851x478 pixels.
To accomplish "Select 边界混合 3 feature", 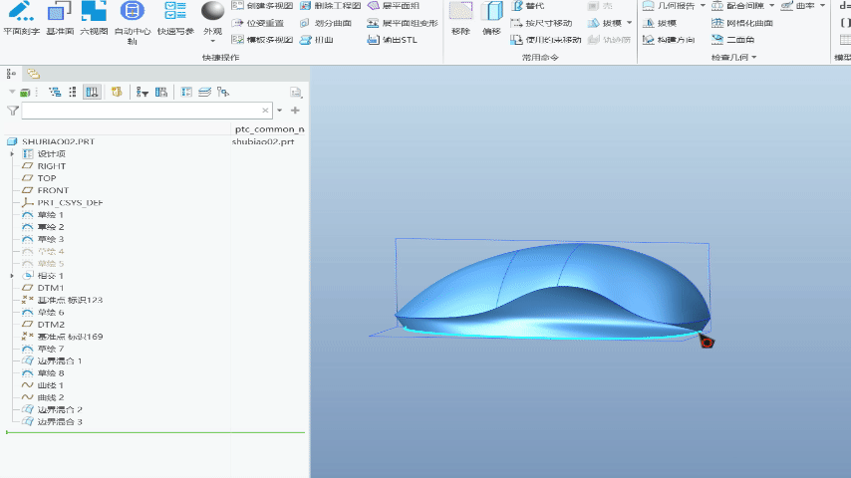I will tap(52, 421).
